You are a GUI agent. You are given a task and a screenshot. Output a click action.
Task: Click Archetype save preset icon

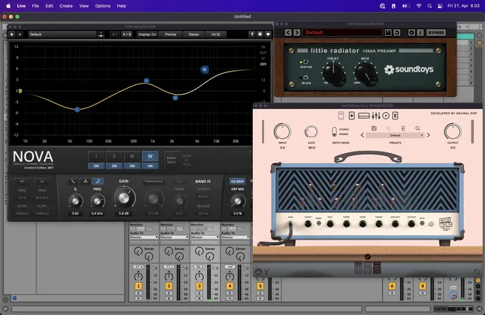click(374, 128)
